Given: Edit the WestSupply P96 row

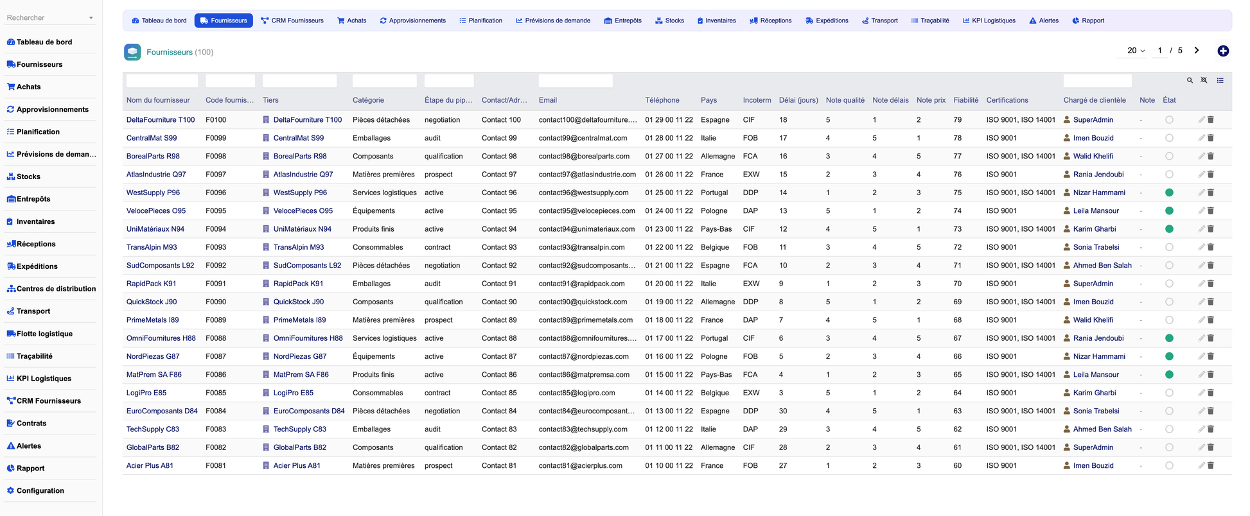Looking at the screenshot, I should coord(1201,193).
